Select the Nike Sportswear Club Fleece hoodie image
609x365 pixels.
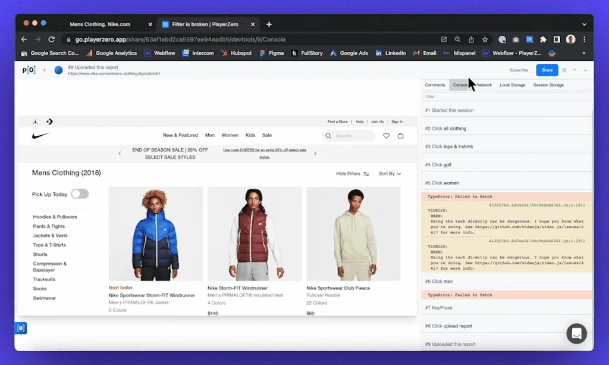[x=356, y=234]
